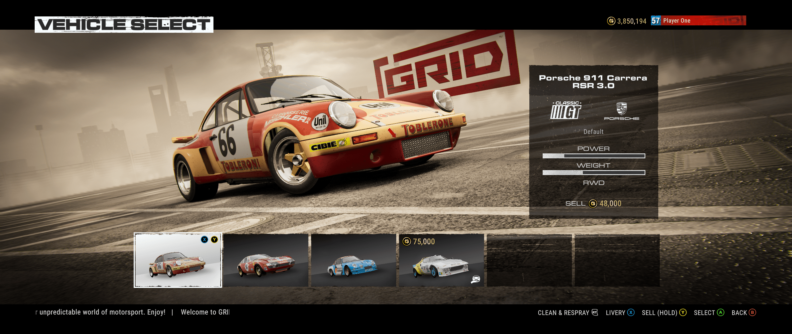Click the Classic GT class icon
The width and height of the screenshot is (792, 334).
click(x=566, y=111)
